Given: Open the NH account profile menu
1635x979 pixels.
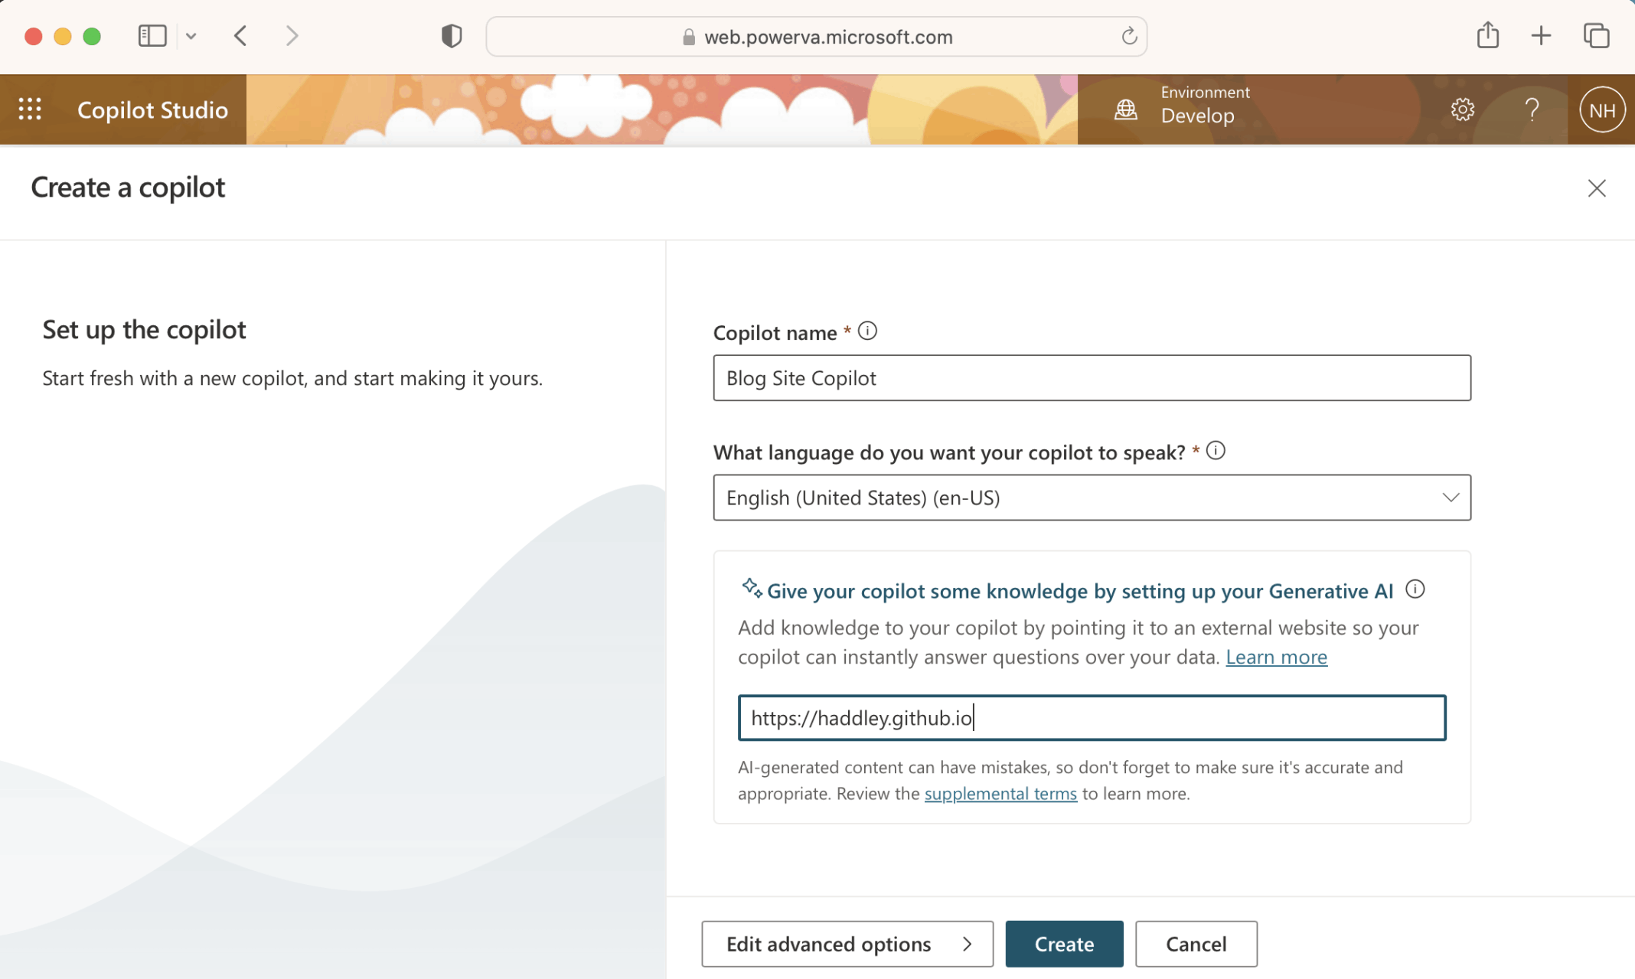Looking at the screenshot, I should pyautogui.click(x=1601, y=110).
